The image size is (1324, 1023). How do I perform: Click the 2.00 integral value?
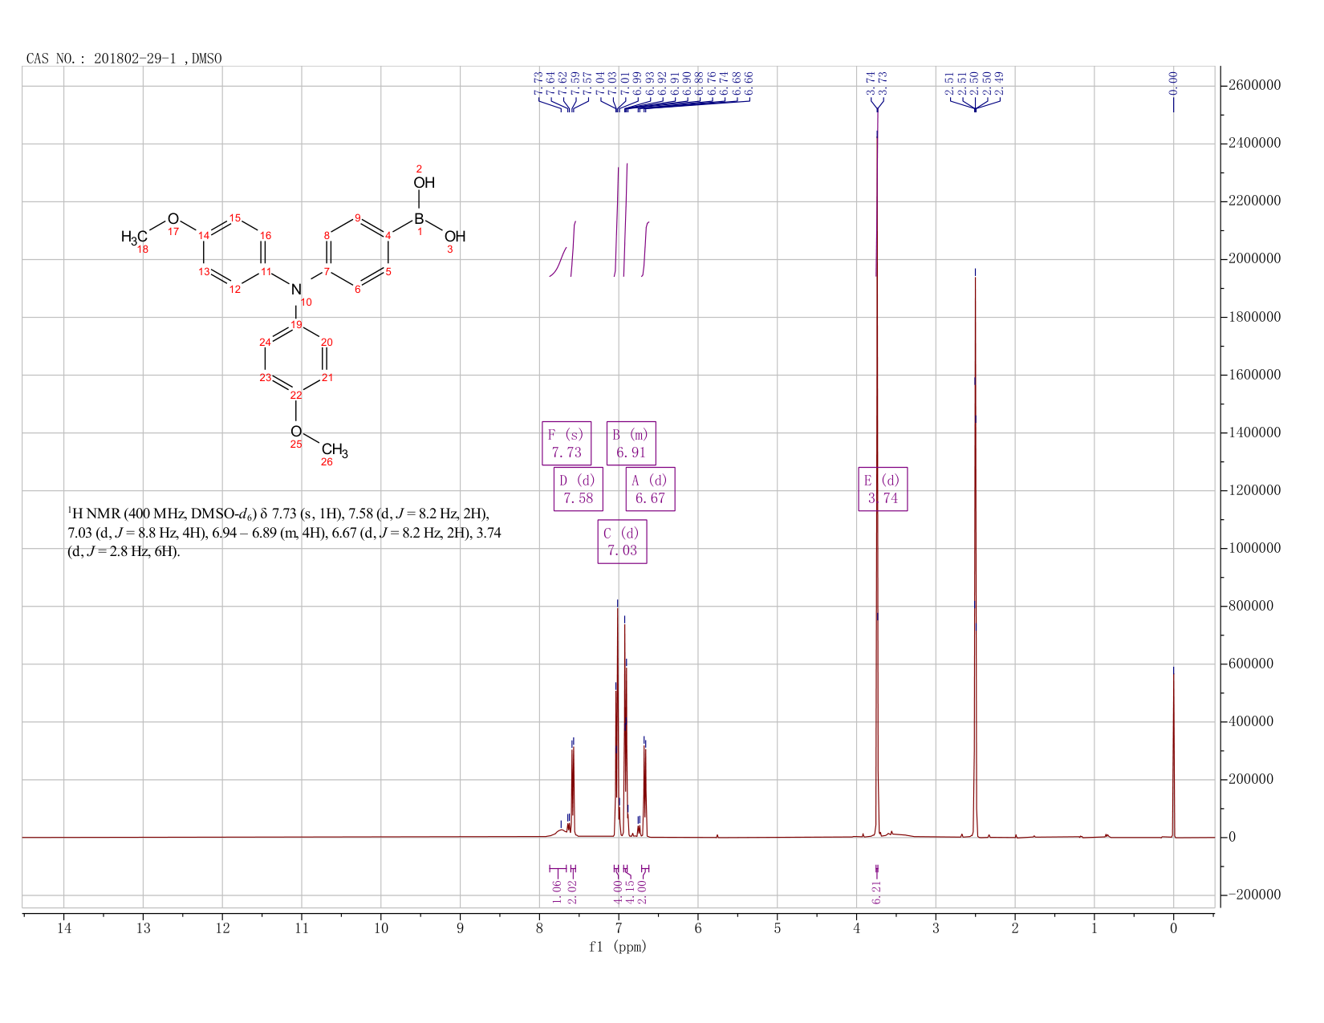[x=643, y=891]
